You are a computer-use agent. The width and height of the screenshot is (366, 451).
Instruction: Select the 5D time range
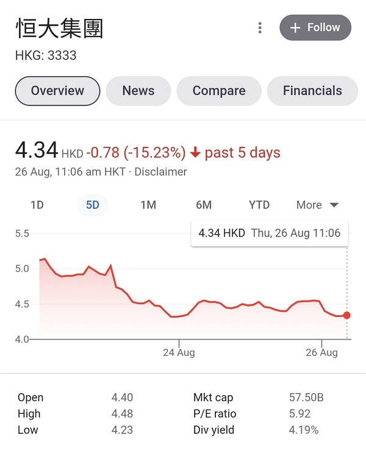point(93,205)
